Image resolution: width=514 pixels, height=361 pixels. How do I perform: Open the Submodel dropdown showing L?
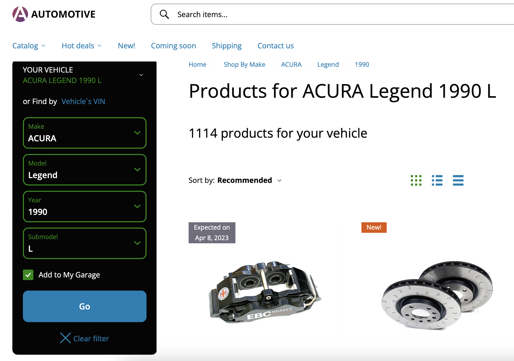click(x=85, y=243)
